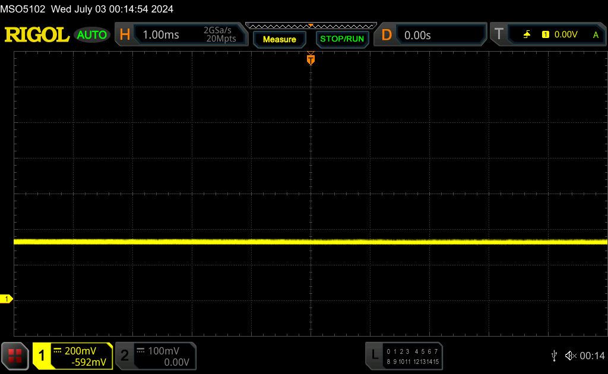
Task: Open the D delay label icon
Action: (x=387, y=35)
